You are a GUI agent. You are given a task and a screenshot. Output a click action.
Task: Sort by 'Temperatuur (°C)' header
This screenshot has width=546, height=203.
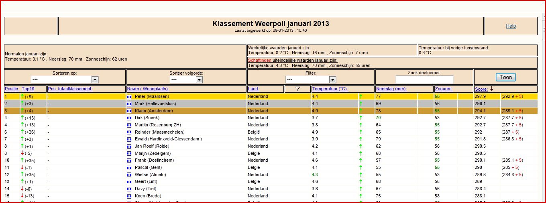click(x=330, y=89)
